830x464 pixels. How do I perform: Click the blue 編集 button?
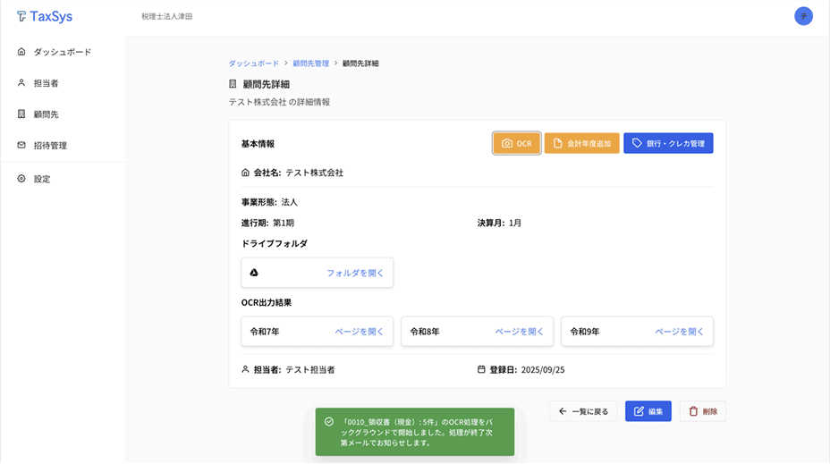[648, 411]
